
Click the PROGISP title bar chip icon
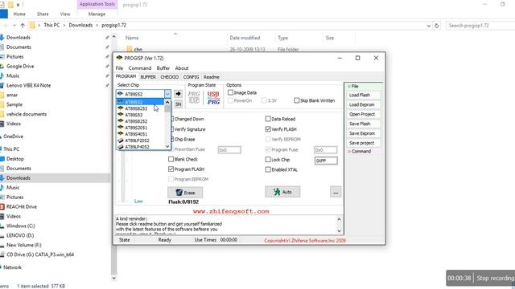point(119,58)
